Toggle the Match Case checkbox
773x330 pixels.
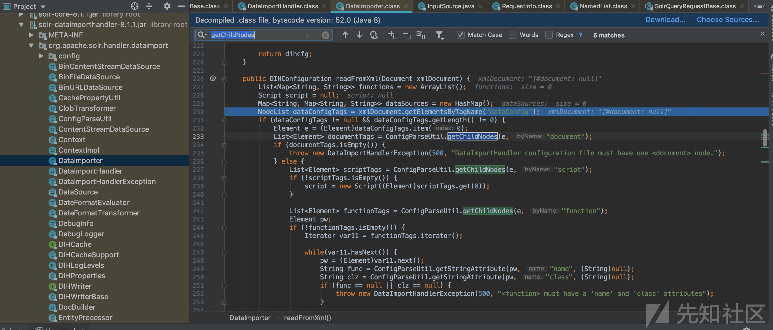coord(460,35)
